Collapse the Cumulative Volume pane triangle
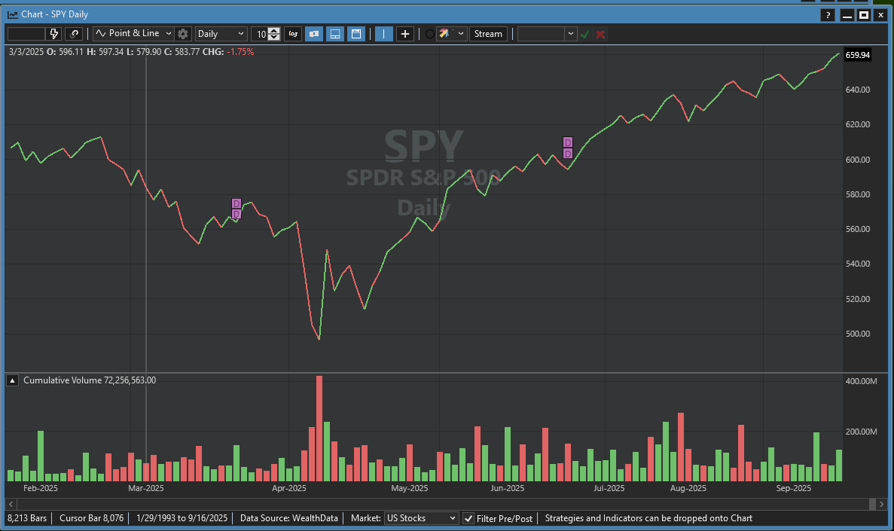Viewport: 894px width, 531px height. point(13,380)
